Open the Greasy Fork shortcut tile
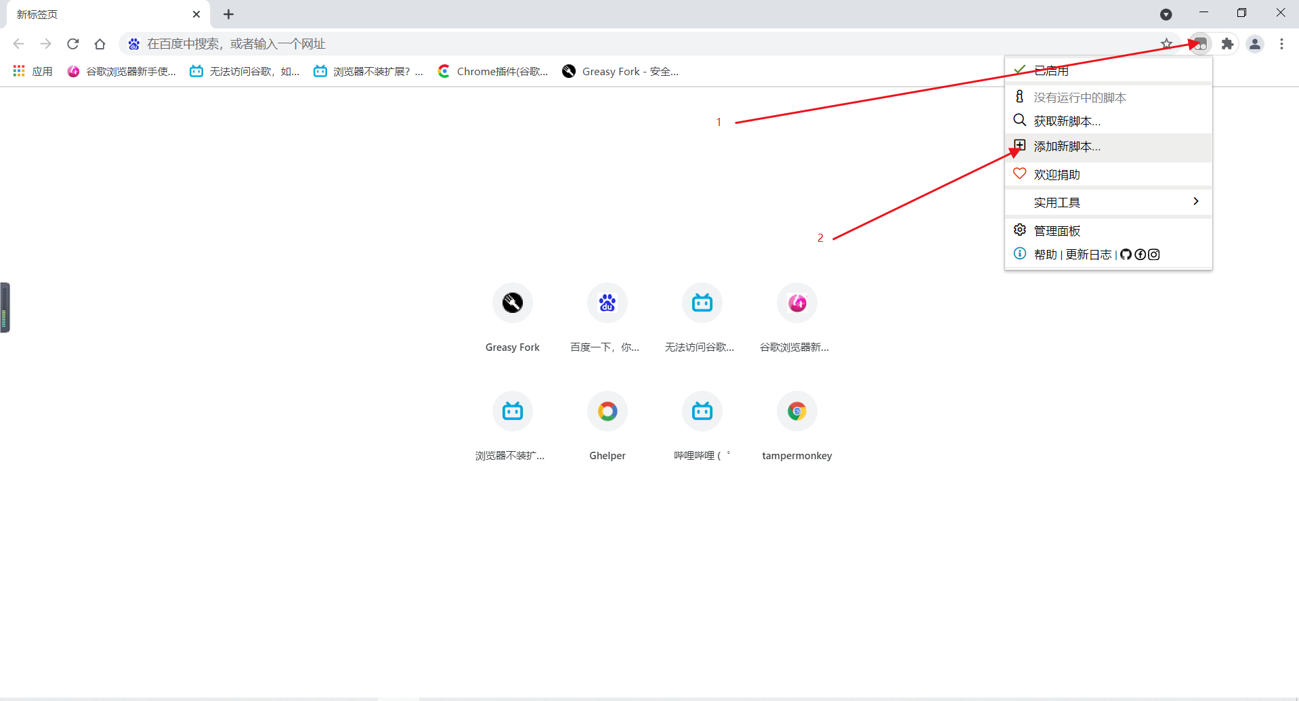This screenshot has height=701, width=1299. coord(513,318)
